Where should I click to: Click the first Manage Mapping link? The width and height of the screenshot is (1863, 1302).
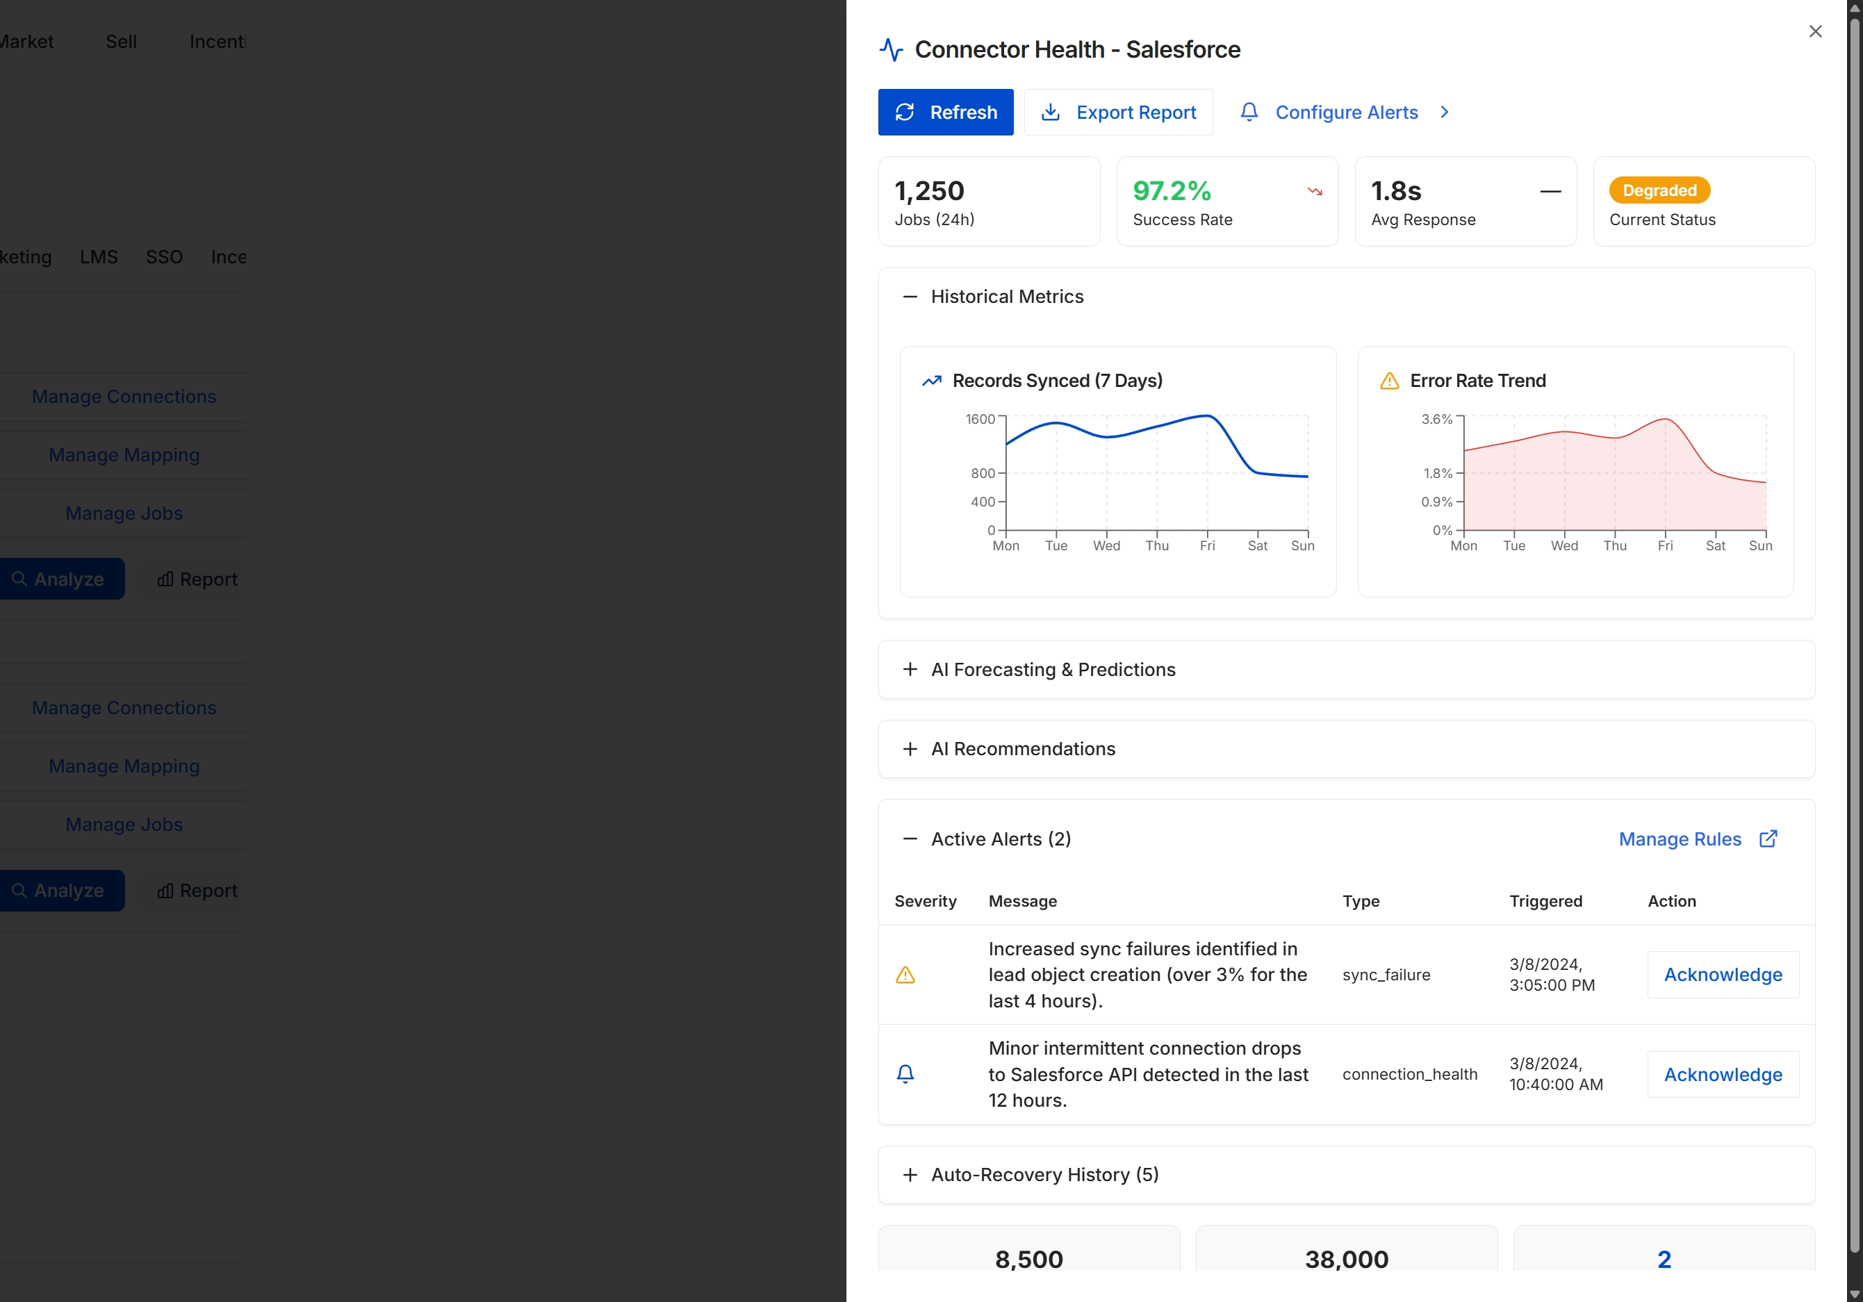click(x=123, y=455)
